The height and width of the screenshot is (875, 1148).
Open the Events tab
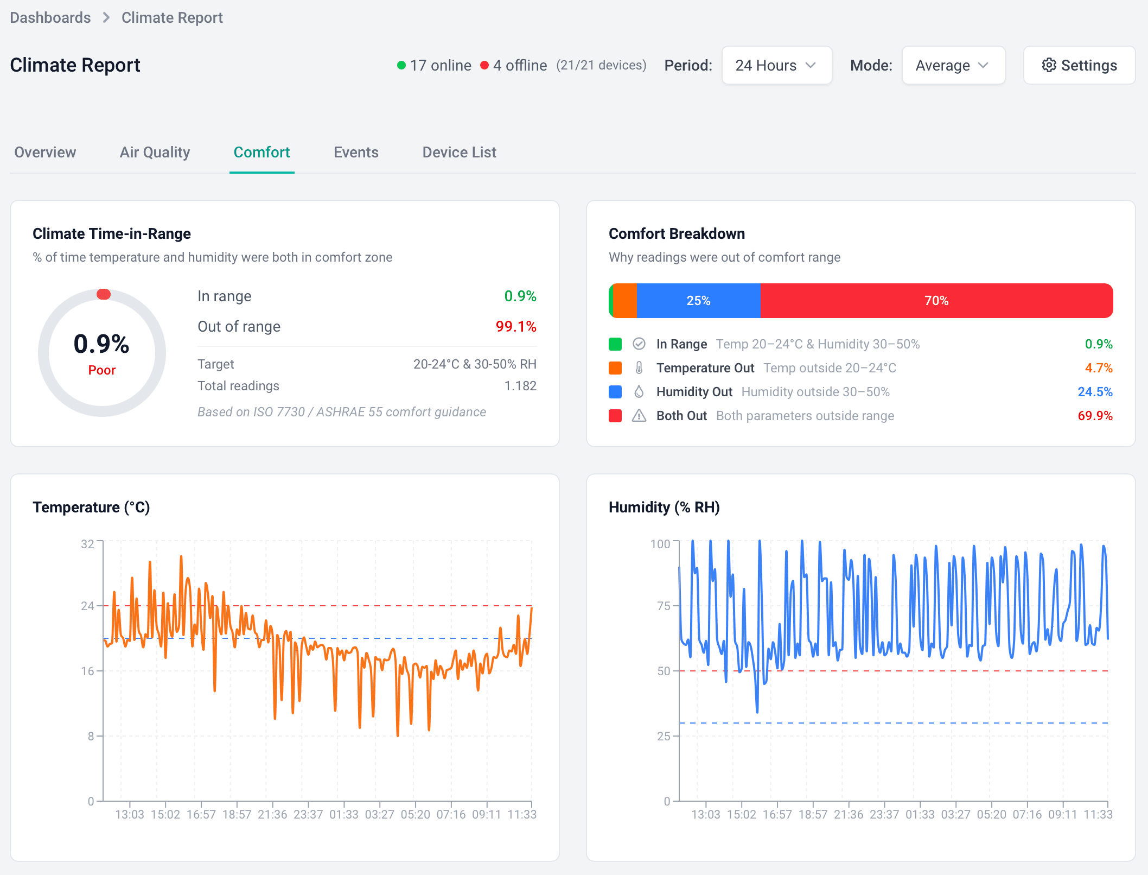coord(356,153)
